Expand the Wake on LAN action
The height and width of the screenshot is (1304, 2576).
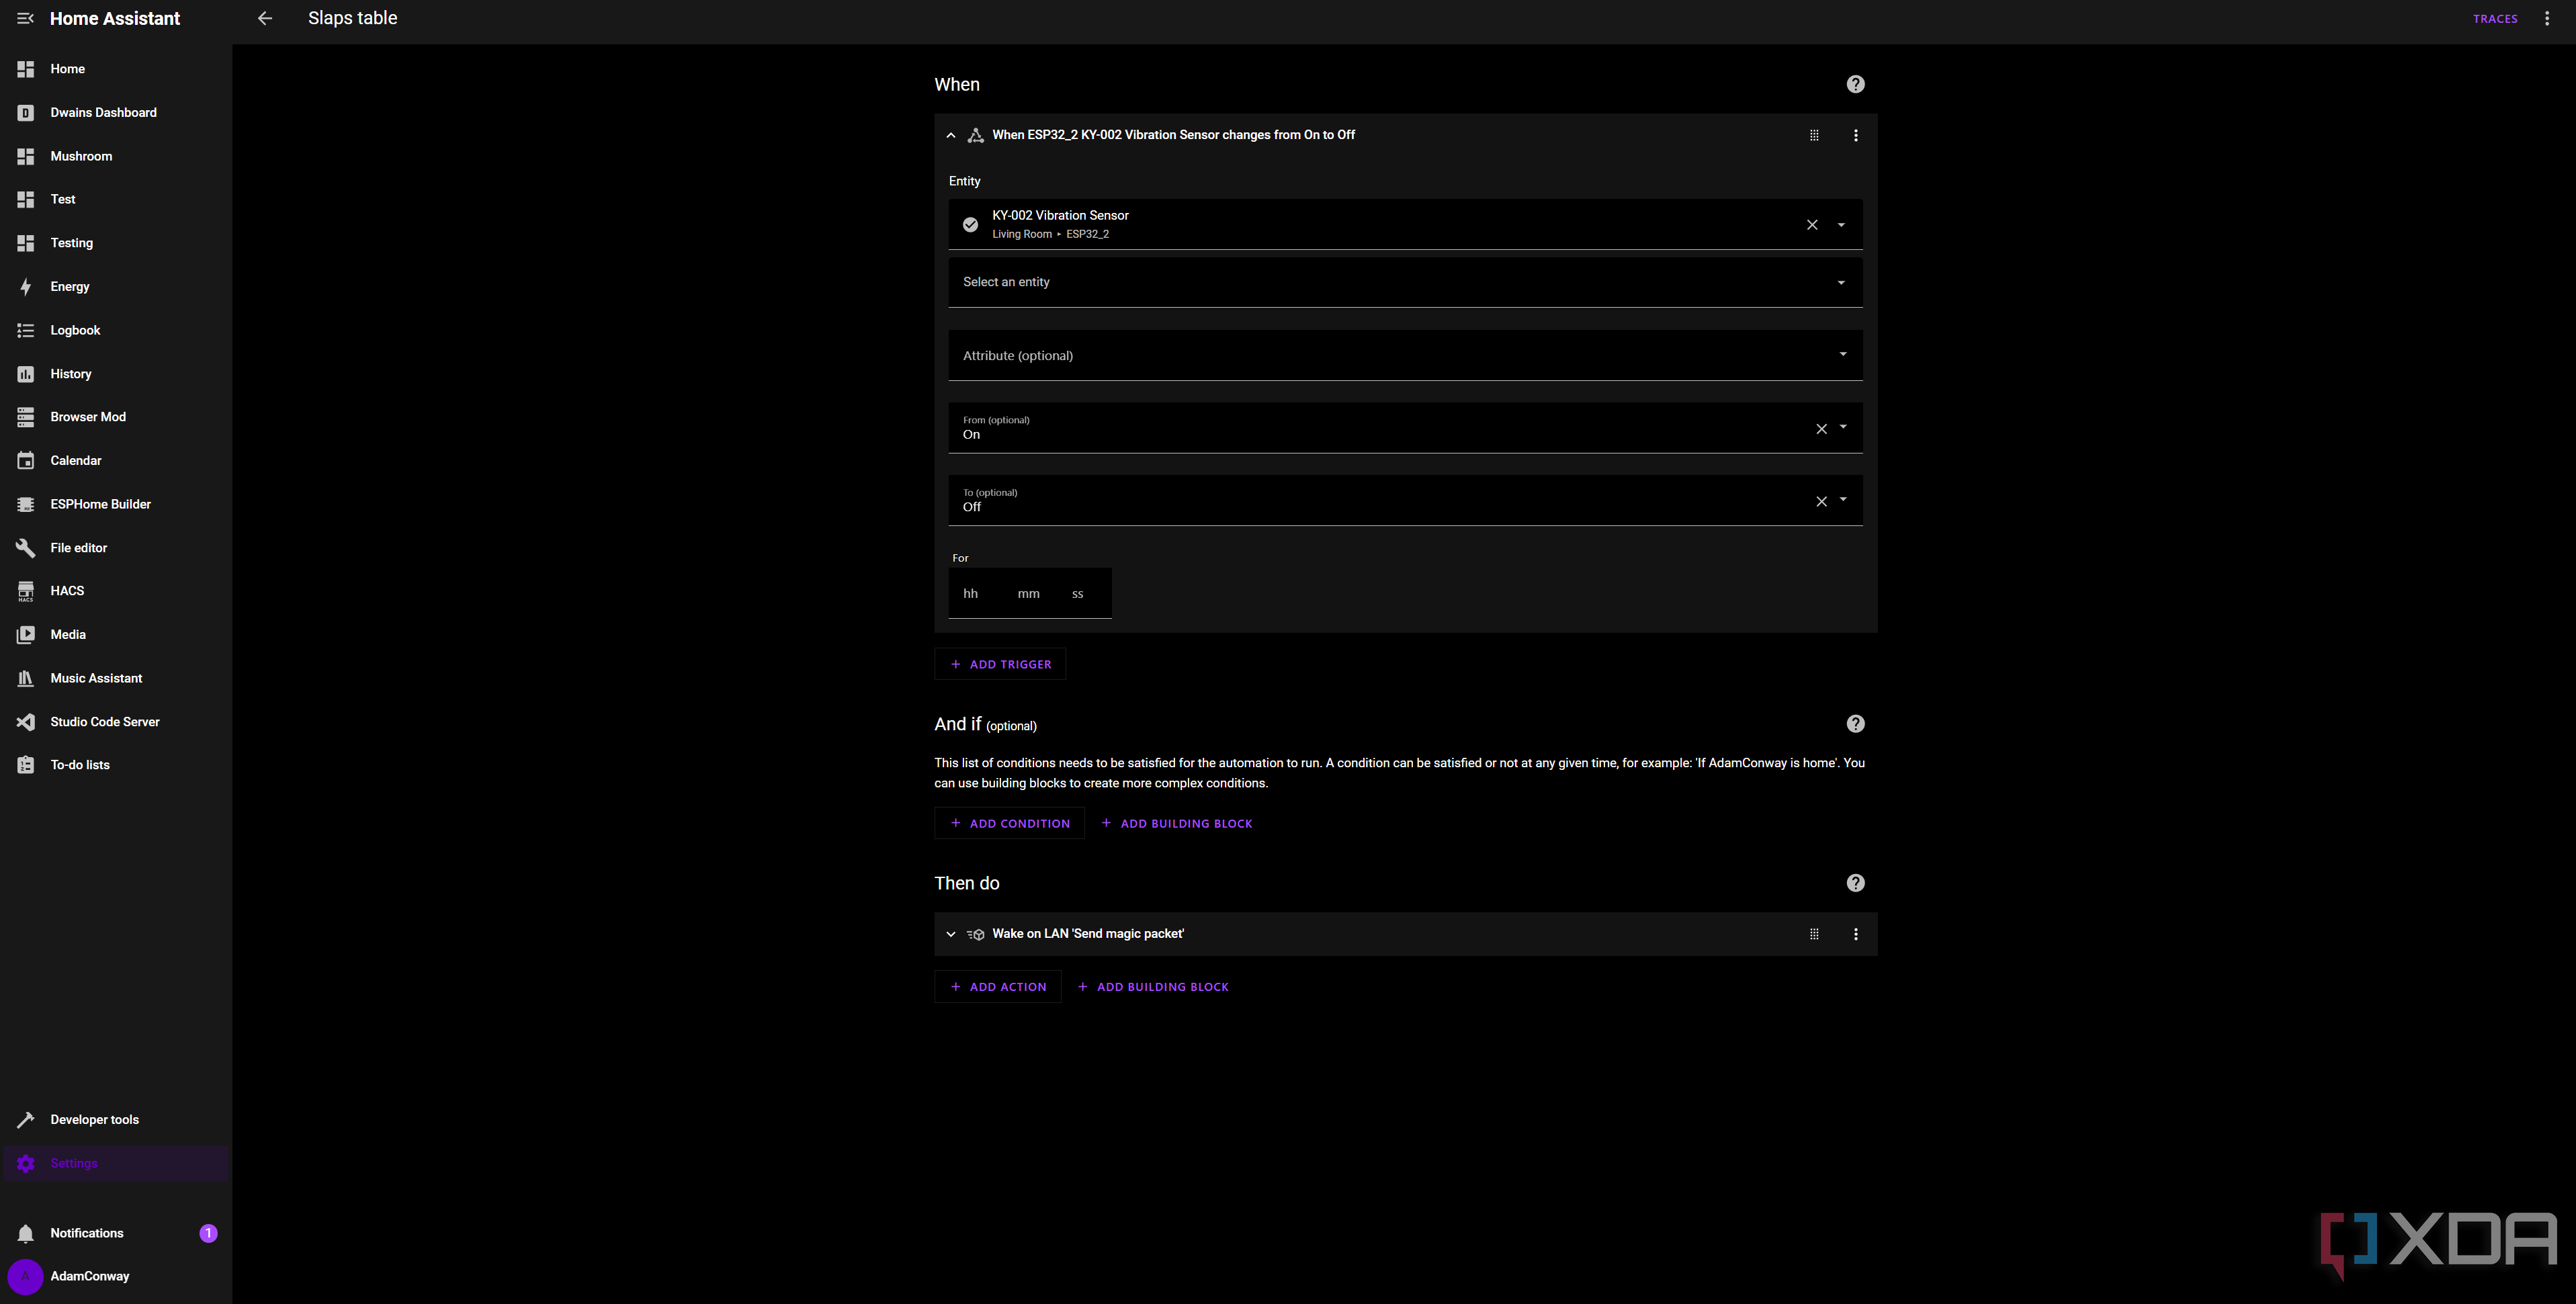click(951, 934)
